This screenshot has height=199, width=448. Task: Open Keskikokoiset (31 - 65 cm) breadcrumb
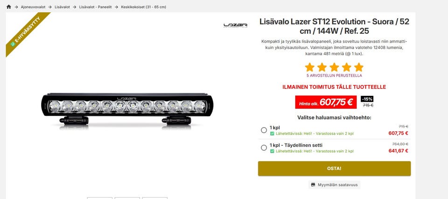[x=143, y=7]
